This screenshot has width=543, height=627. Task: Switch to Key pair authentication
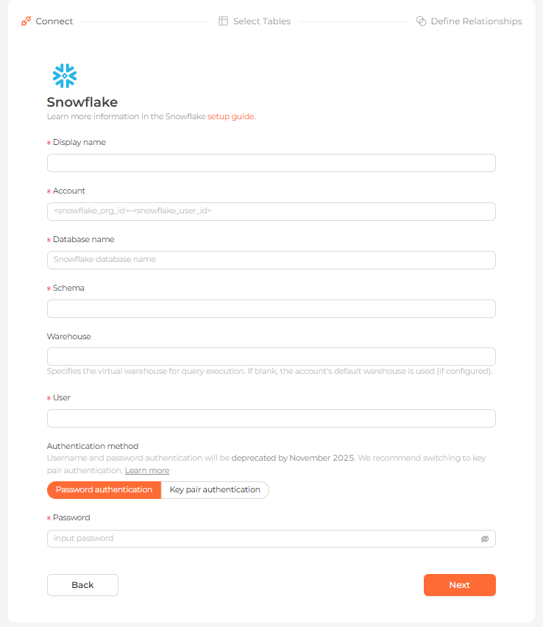[x=215, y=490]
